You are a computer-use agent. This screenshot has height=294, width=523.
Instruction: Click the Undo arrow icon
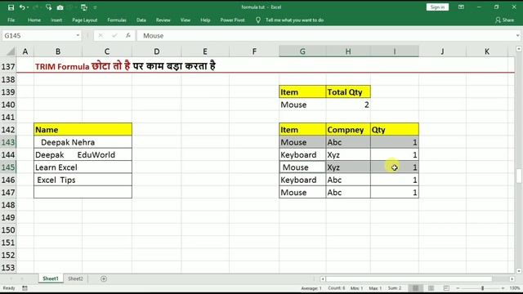22,7
